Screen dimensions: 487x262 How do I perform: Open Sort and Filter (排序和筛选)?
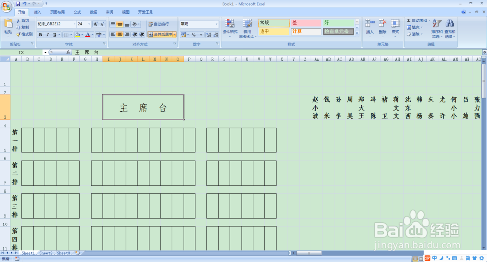coord(437,29)
